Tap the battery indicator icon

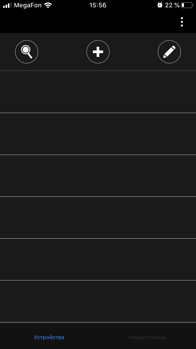tap(187, 5)
